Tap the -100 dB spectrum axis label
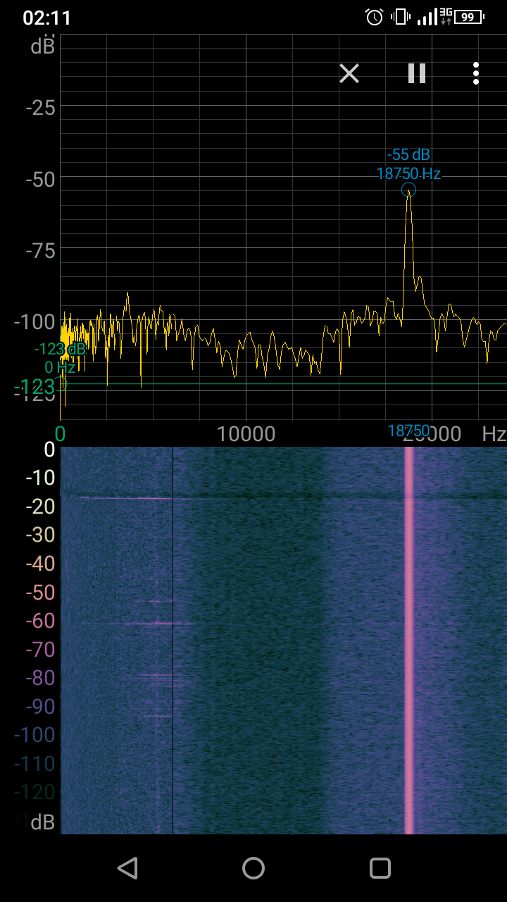Image resolution: width=507 pixels, height=902 pixels. pos(35,323)
